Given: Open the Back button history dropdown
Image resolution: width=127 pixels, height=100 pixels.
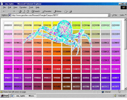Looking at the screenshot, I should tap(11, 11).
